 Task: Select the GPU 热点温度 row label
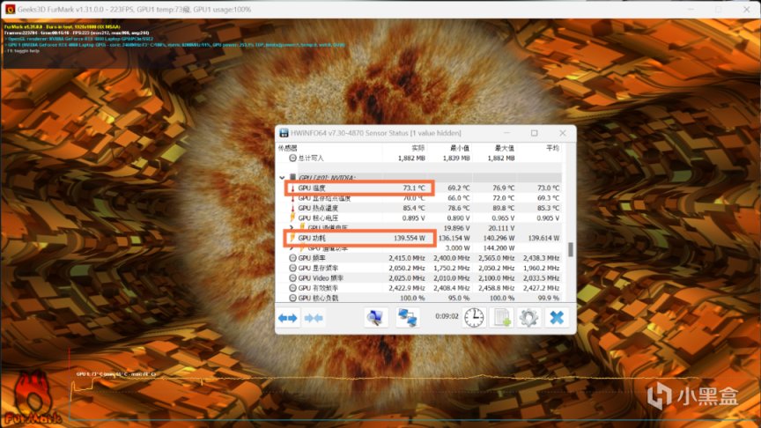tap(318, 208)
